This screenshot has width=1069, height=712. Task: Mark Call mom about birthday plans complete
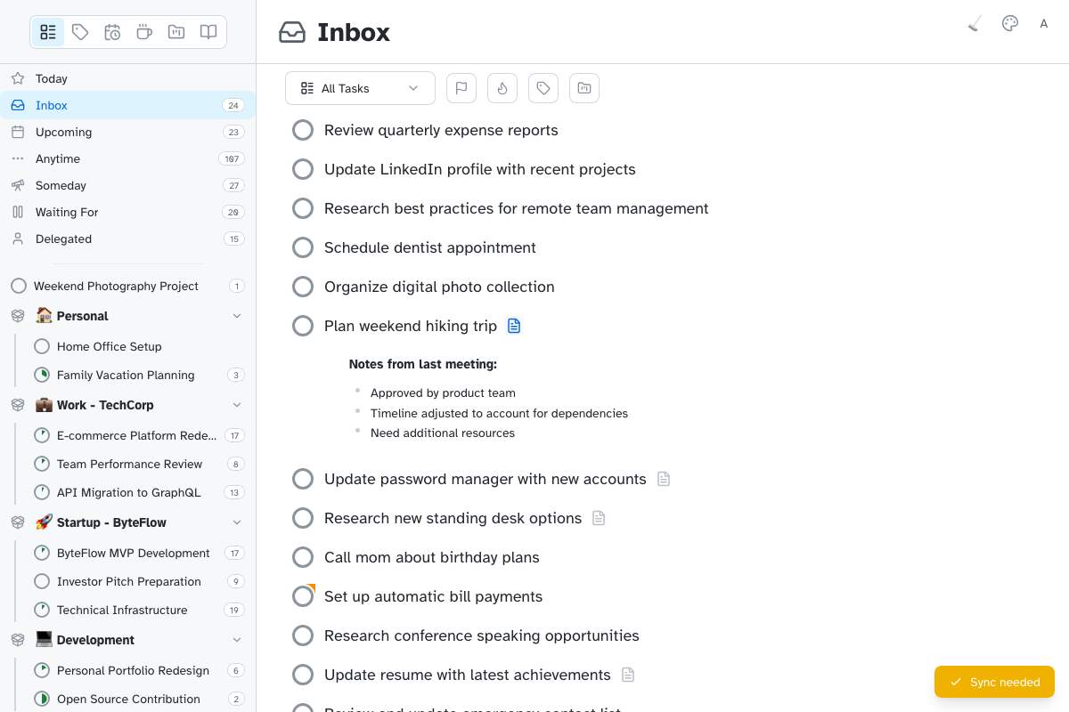click(x=303, y=557)
